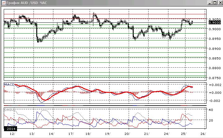223x138 pixels.
Task: Minimize the AUD/USD chart window
Action: 210,3
